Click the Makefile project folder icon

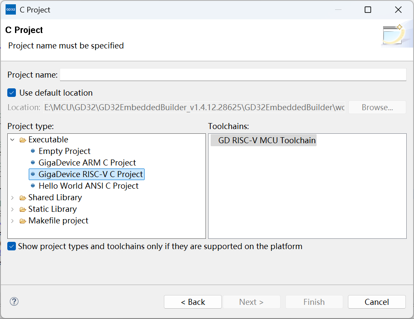tap(23, 221)
